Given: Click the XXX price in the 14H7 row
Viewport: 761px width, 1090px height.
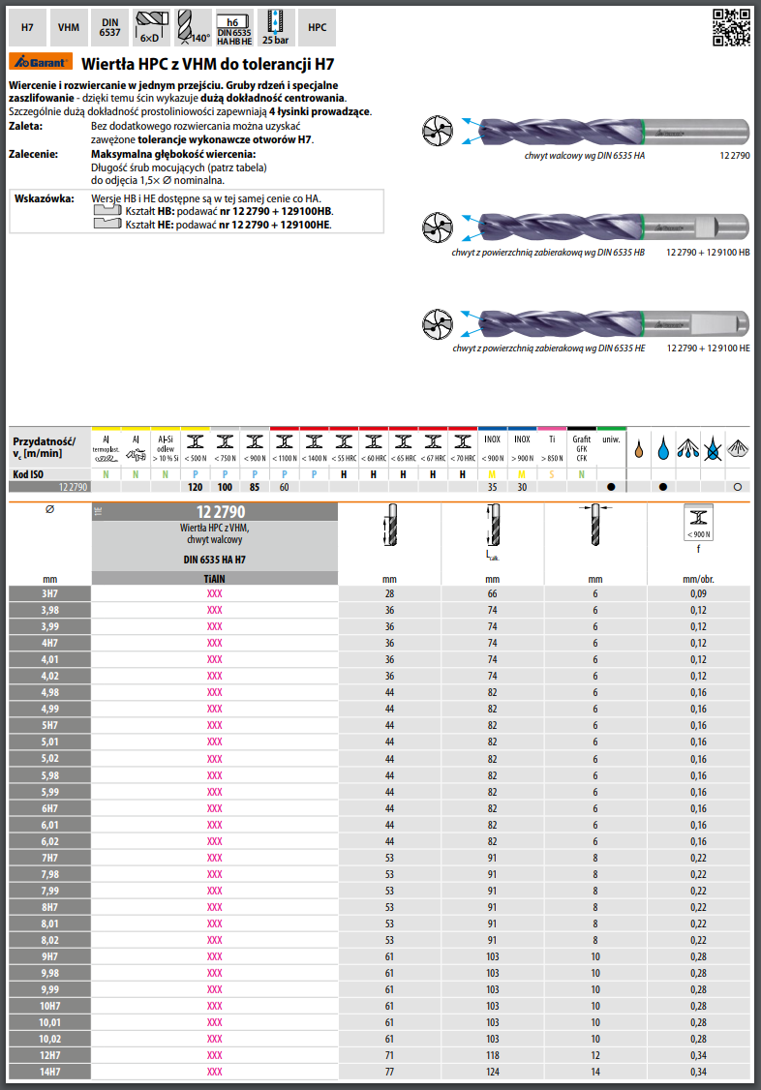Looking at the screenshot, I should (x=215, y=1072).
